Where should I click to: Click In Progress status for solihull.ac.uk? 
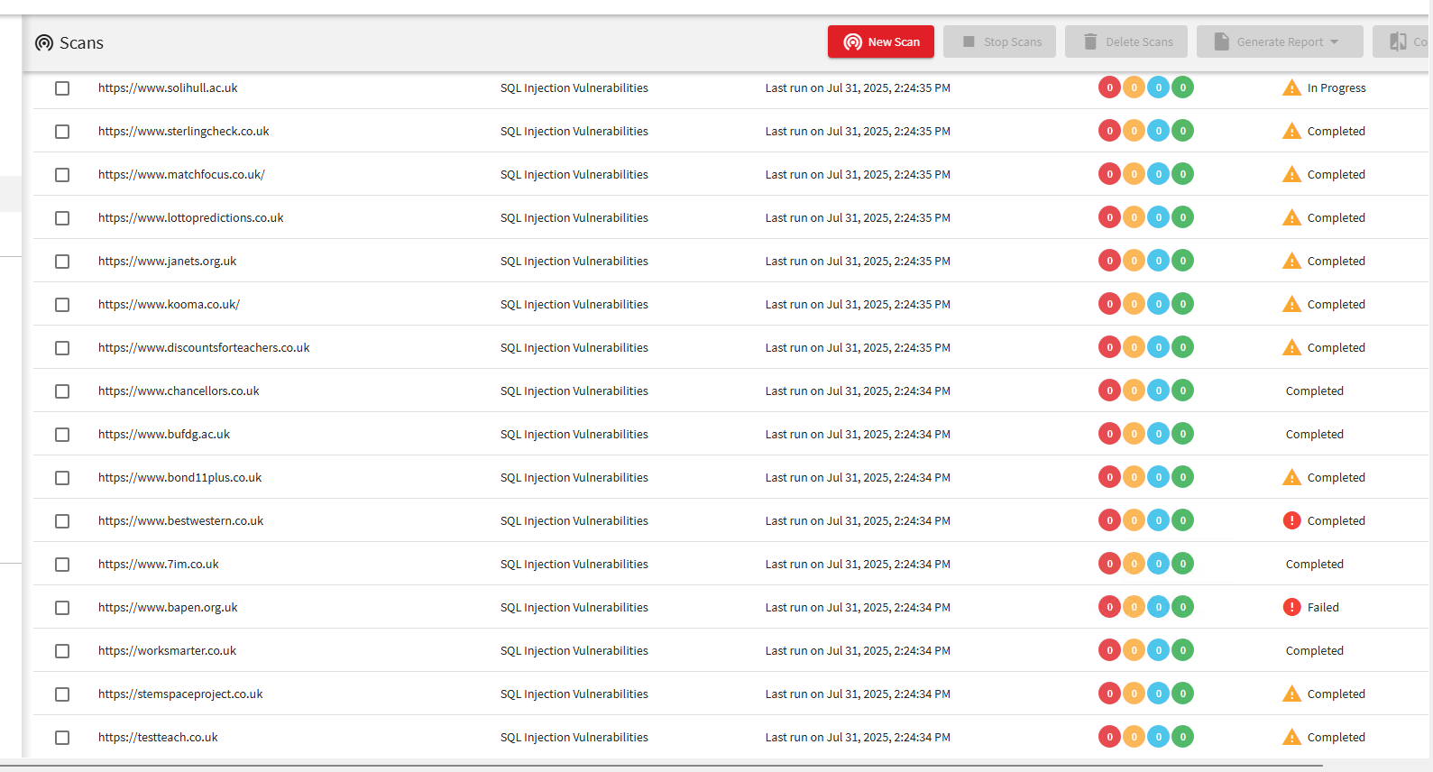pyautogui.click(x=1337, y=87)
